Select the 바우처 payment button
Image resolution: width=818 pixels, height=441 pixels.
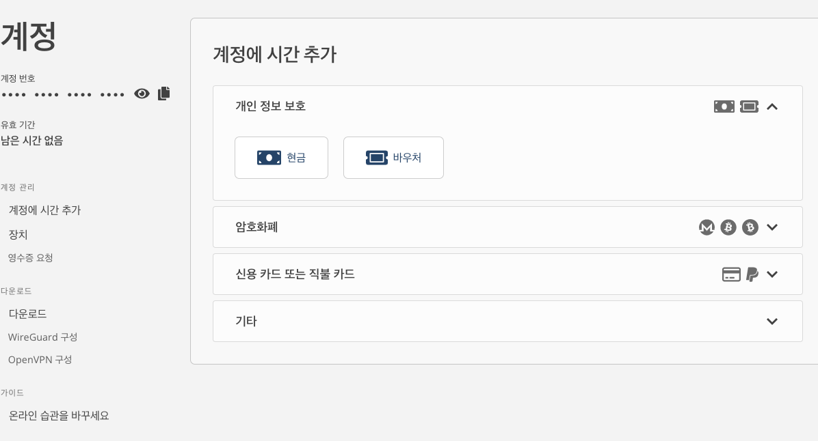(393, 158)
